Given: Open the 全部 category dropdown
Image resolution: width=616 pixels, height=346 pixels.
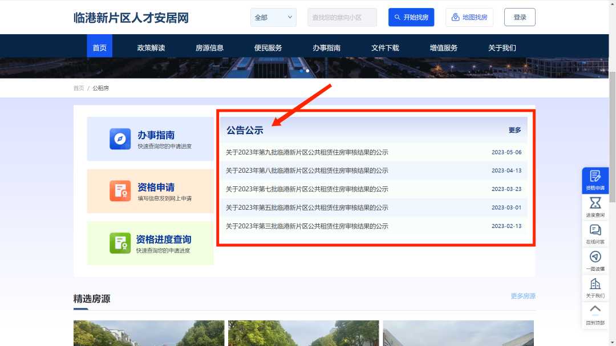Looking at the screenshot, I should coord(273,17).
